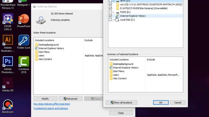Viewport: 209px width, 117px height.
Task: Select 'Users' in the summary of selected locations
Action: [x=116, y=75]
